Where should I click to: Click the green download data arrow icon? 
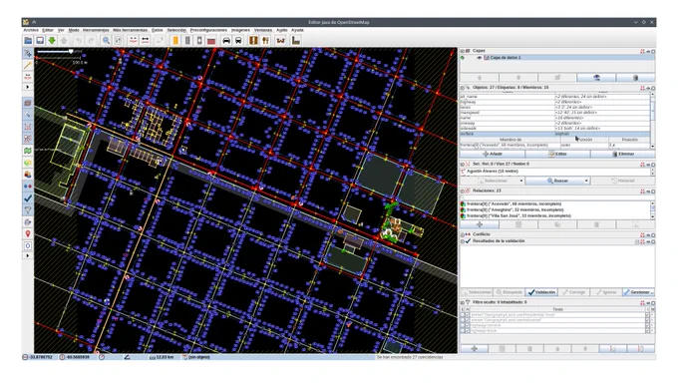[52, 40]
